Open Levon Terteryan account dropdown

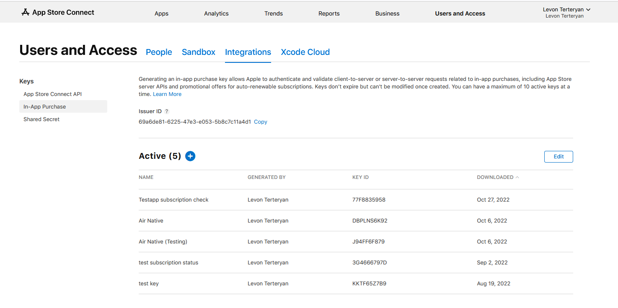tap(566, 10)
